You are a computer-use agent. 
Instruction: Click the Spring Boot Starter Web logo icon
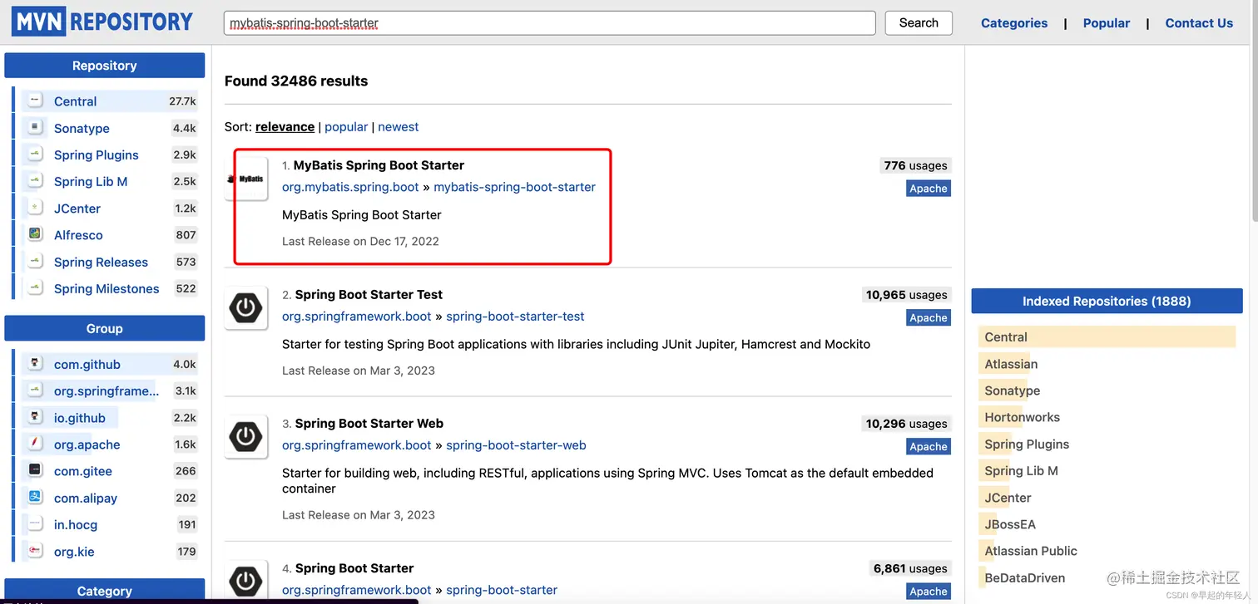click(x=246, y=437)
